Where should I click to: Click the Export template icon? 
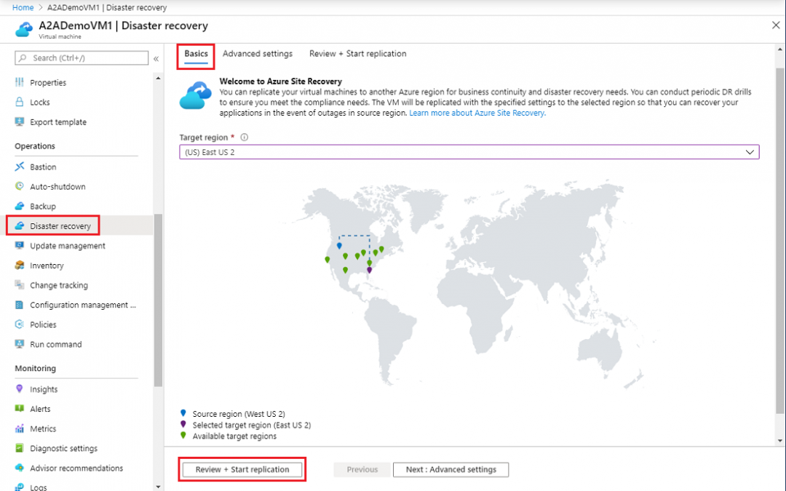click(20, 121)
